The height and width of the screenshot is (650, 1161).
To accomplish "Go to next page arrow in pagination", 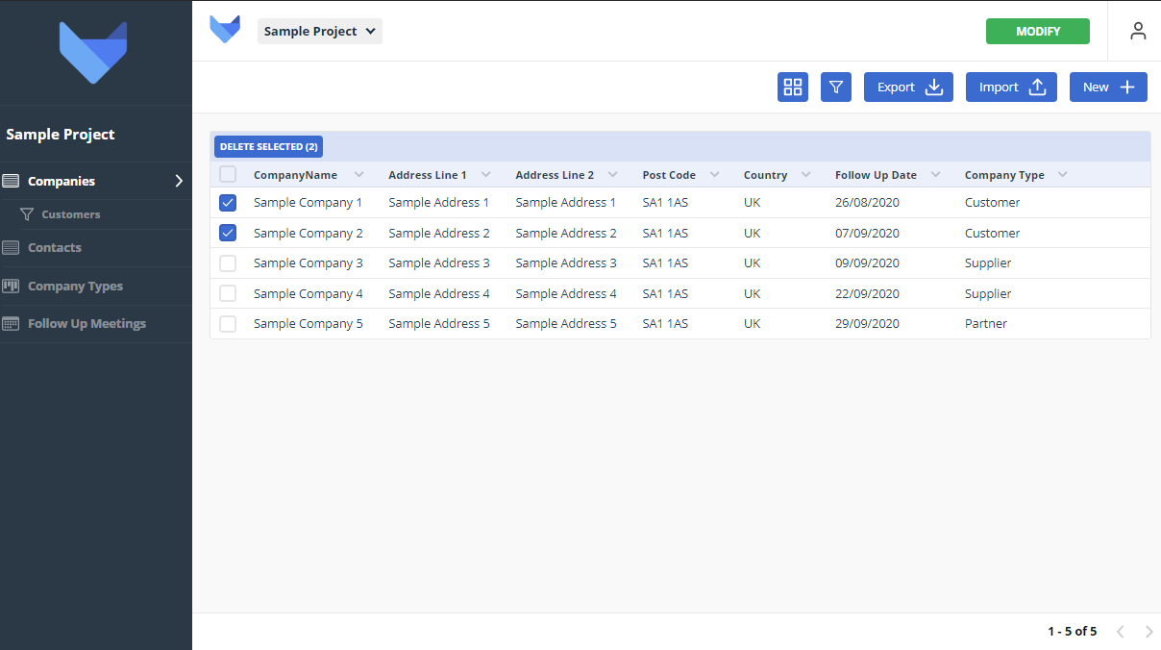I will [1149, 632].
